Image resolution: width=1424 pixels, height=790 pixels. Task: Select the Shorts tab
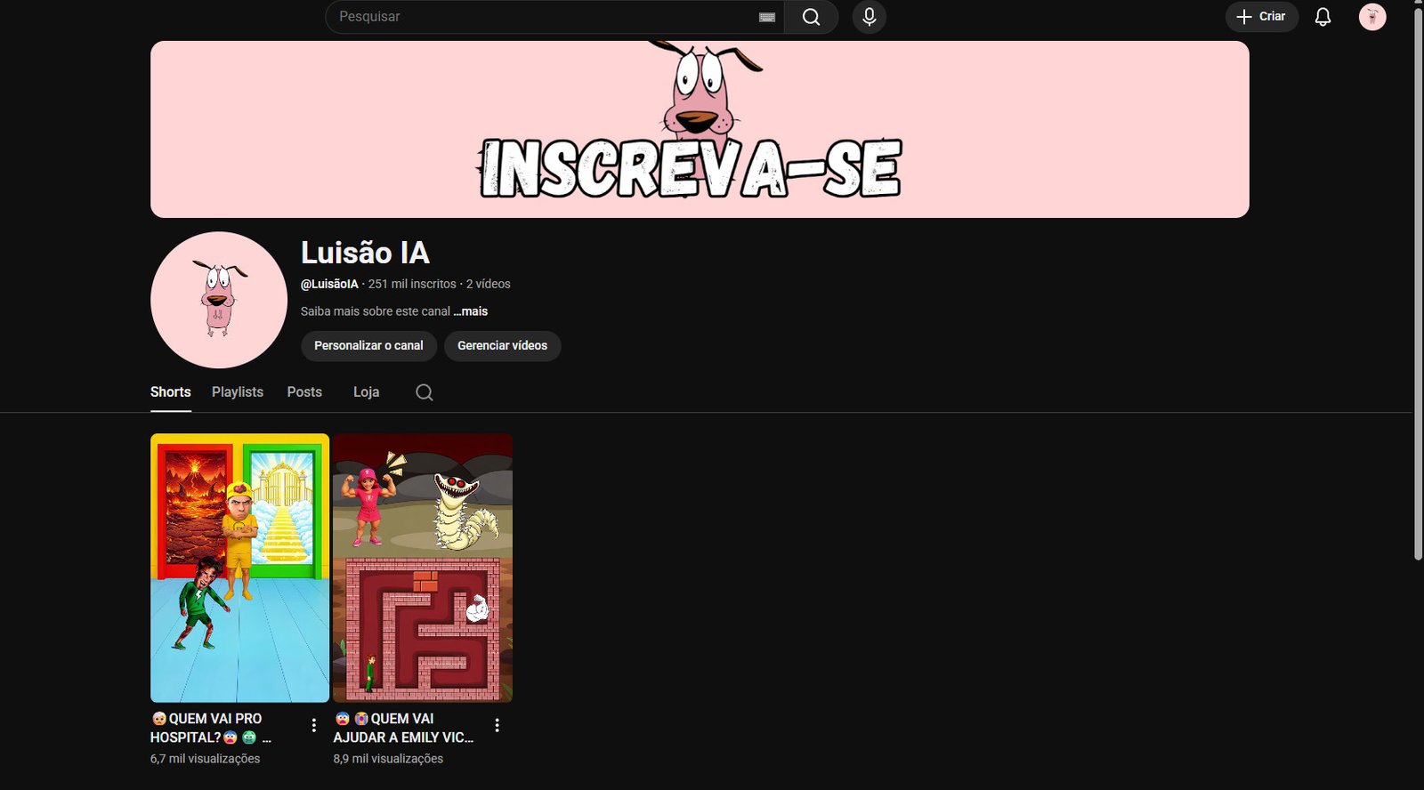click(170, 392)
